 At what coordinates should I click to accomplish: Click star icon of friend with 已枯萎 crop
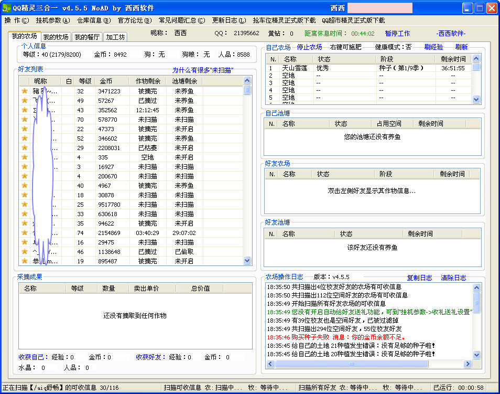(24, 148)
